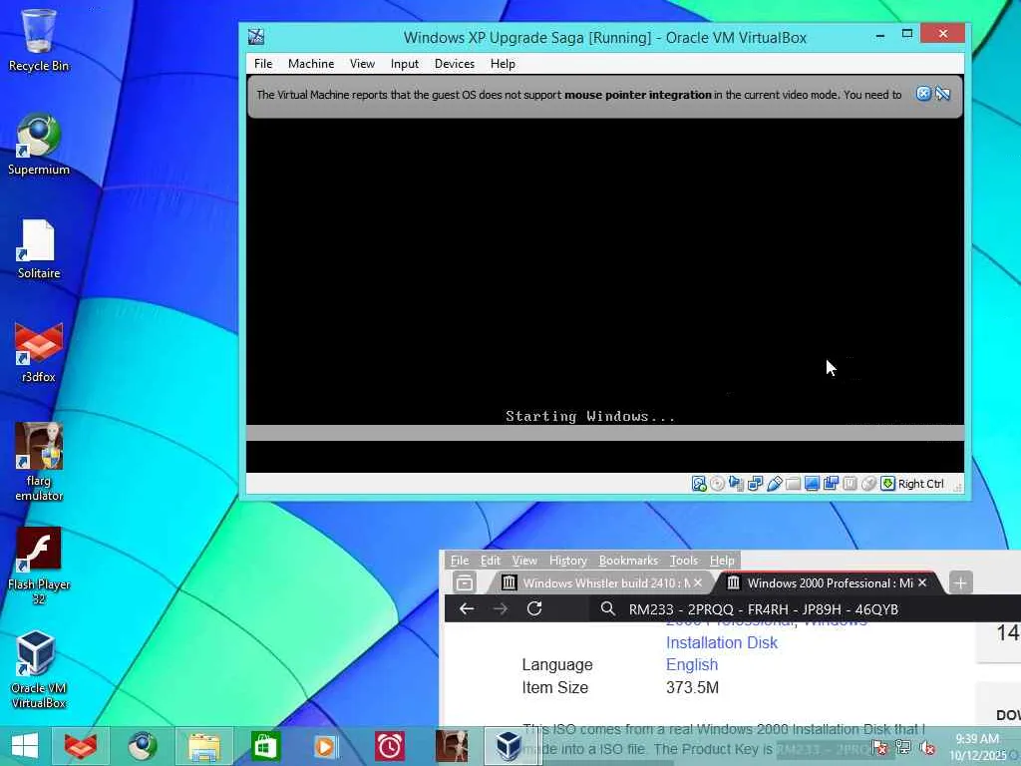Click the address bar showing RM233 product key
The image size is (1021, 766).
(805, 609)
